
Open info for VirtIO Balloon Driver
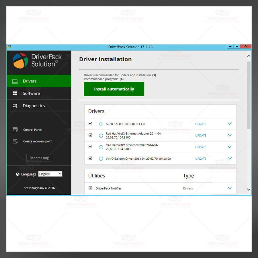101,159
